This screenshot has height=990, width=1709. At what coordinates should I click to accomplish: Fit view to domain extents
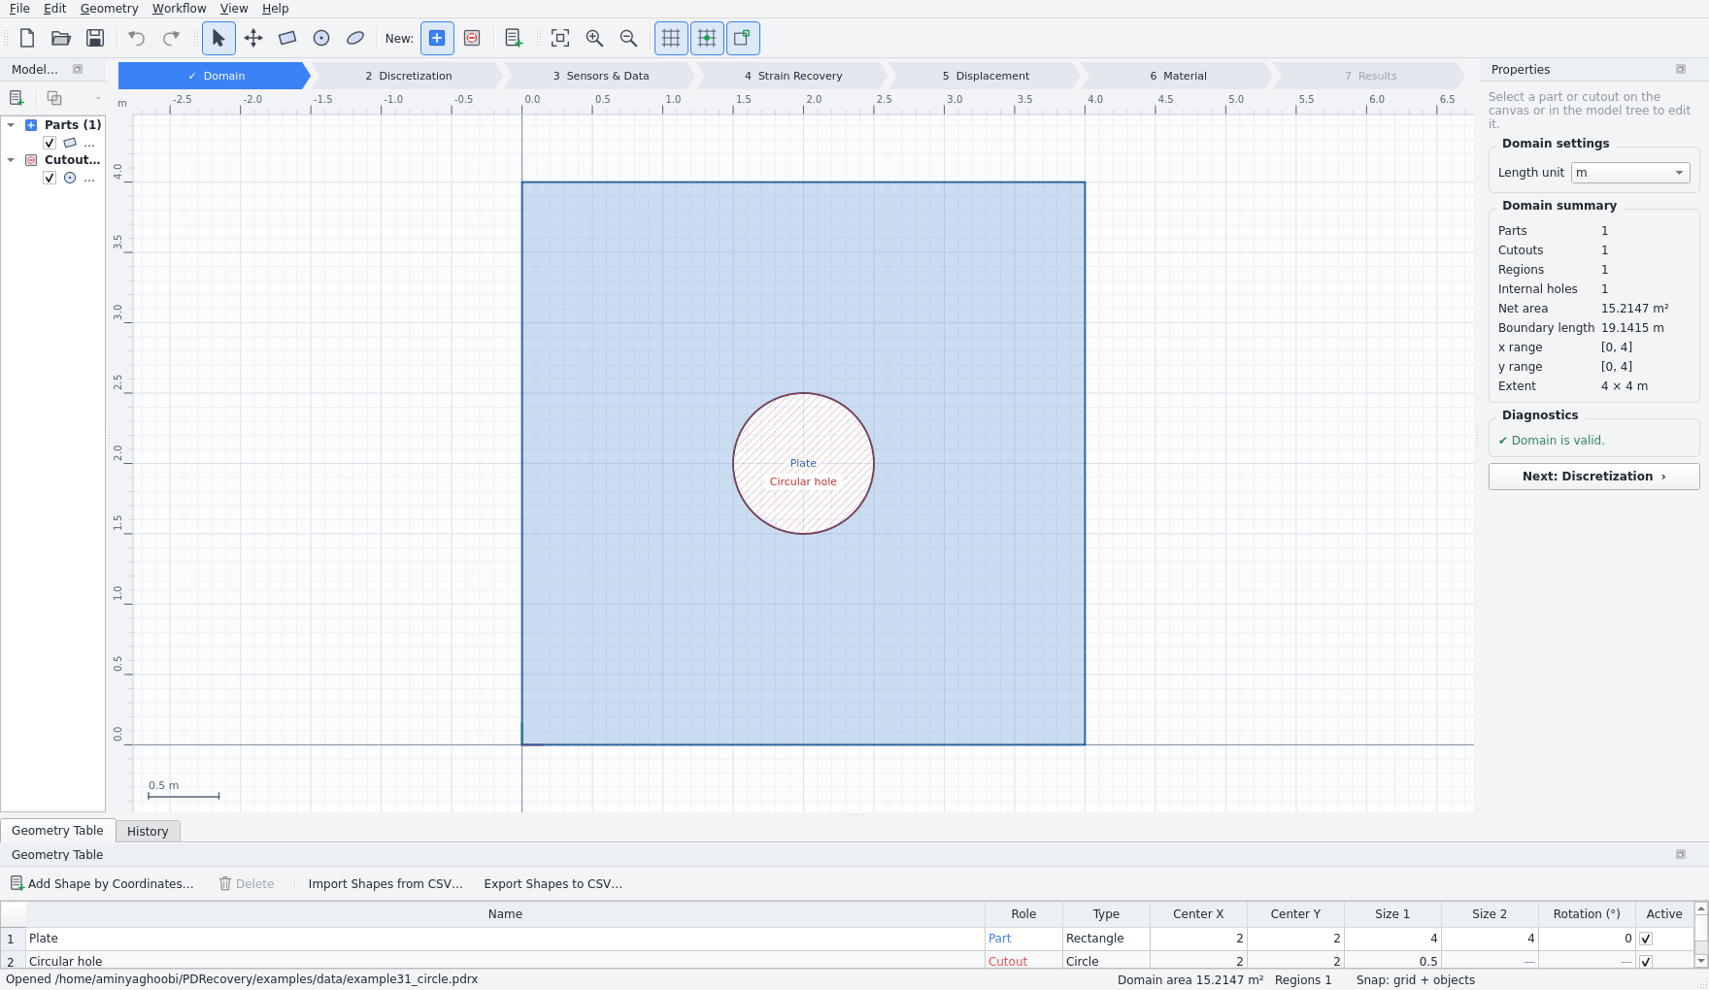click(560, 38)
